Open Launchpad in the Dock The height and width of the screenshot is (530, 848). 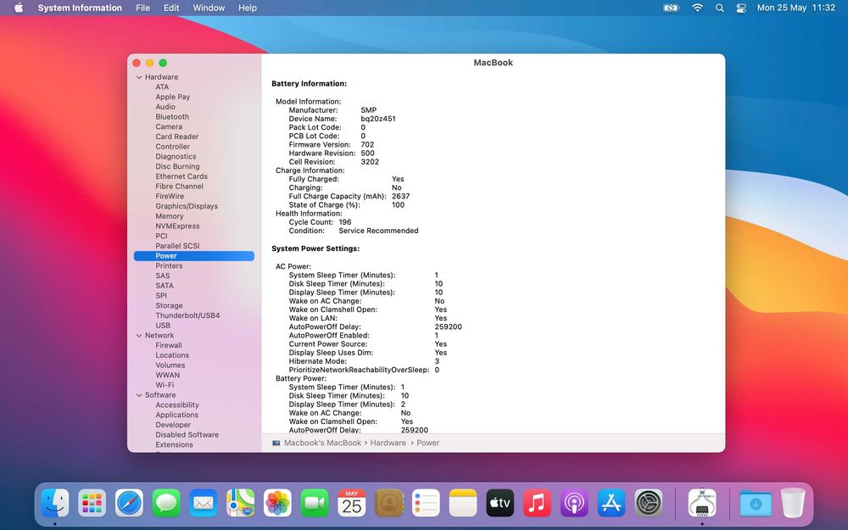(x=92, y=503)
